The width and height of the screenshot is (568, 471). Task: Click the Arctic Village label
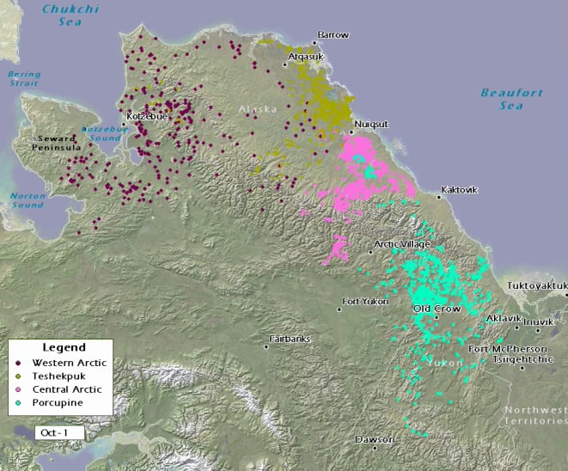point(402,244)
